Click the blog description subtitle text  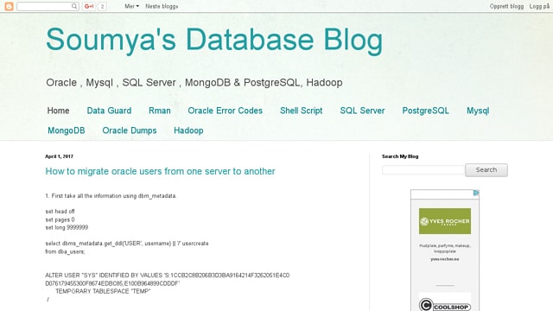tap(194, 83)
